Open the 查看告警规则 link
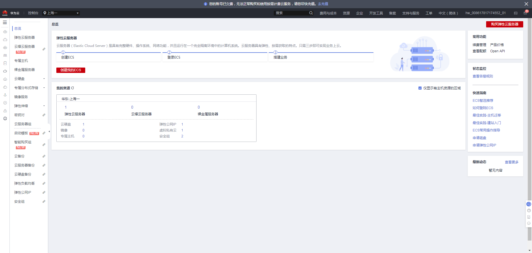This screenshot has width=532, height=253. [x=483, y=76]
